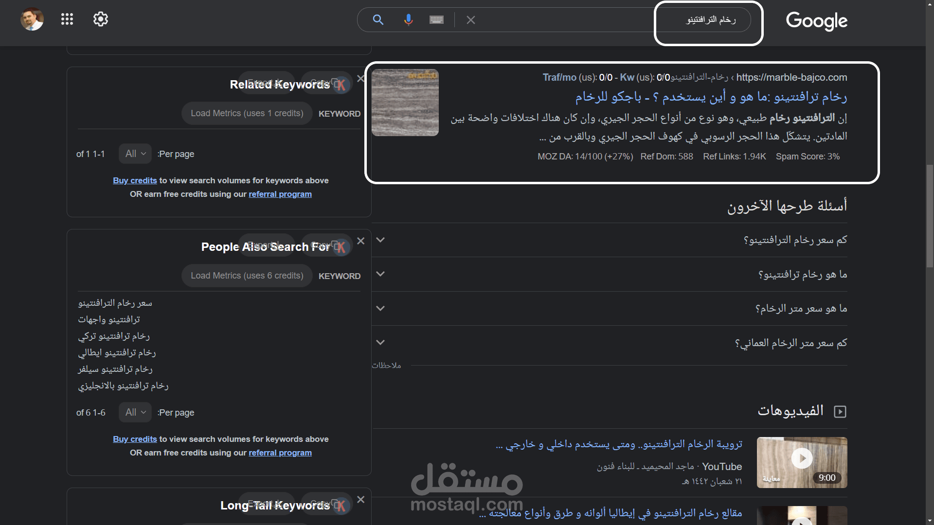Clear the search box with X icon

coord(470,20)
